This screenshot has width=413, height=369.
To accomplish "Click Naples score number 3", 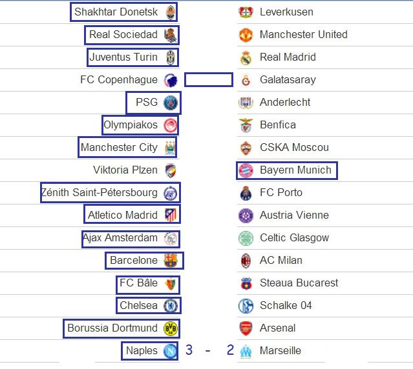I will [189, 350].
